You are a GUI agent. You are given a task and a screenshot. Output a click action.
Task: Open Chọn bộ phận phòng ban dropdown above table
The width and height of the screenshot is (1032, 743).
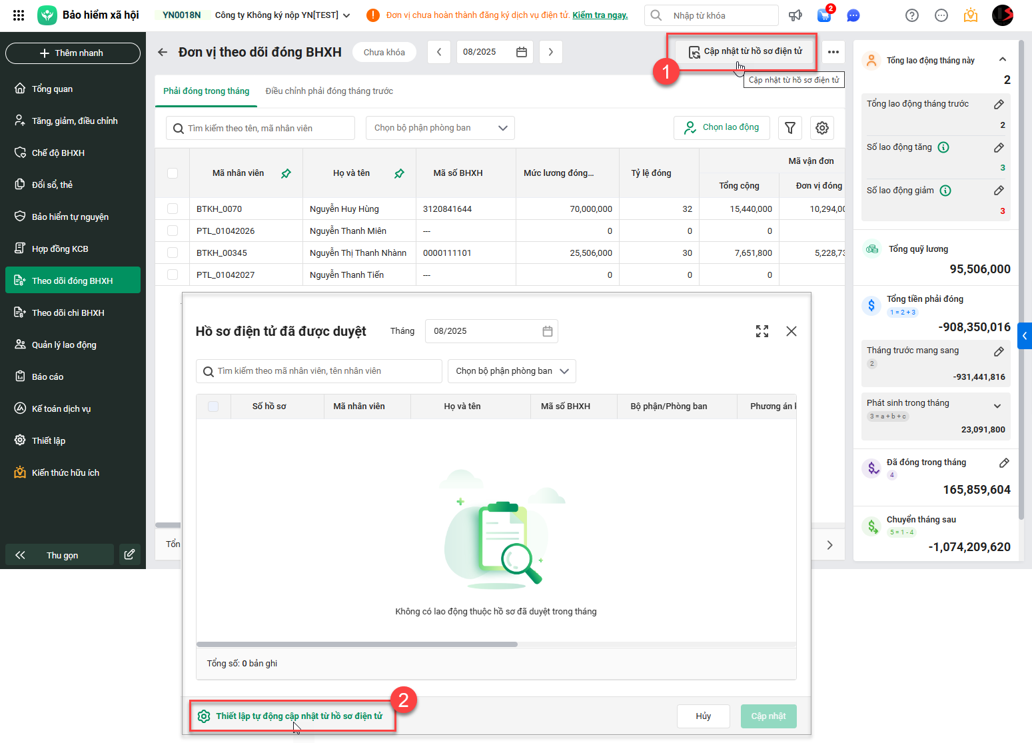click(440, 128)
